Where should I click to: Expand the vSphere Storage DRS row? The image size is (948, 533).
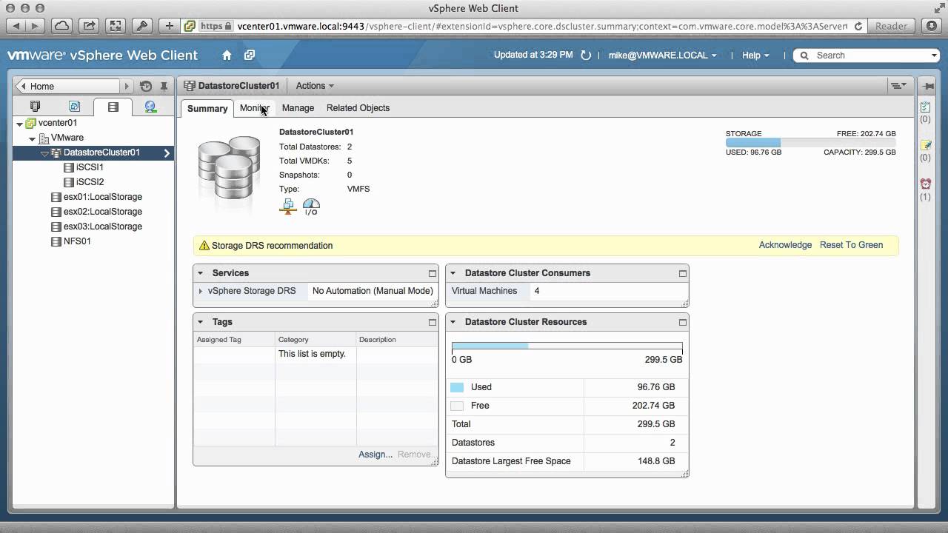[x=201, y=291]
